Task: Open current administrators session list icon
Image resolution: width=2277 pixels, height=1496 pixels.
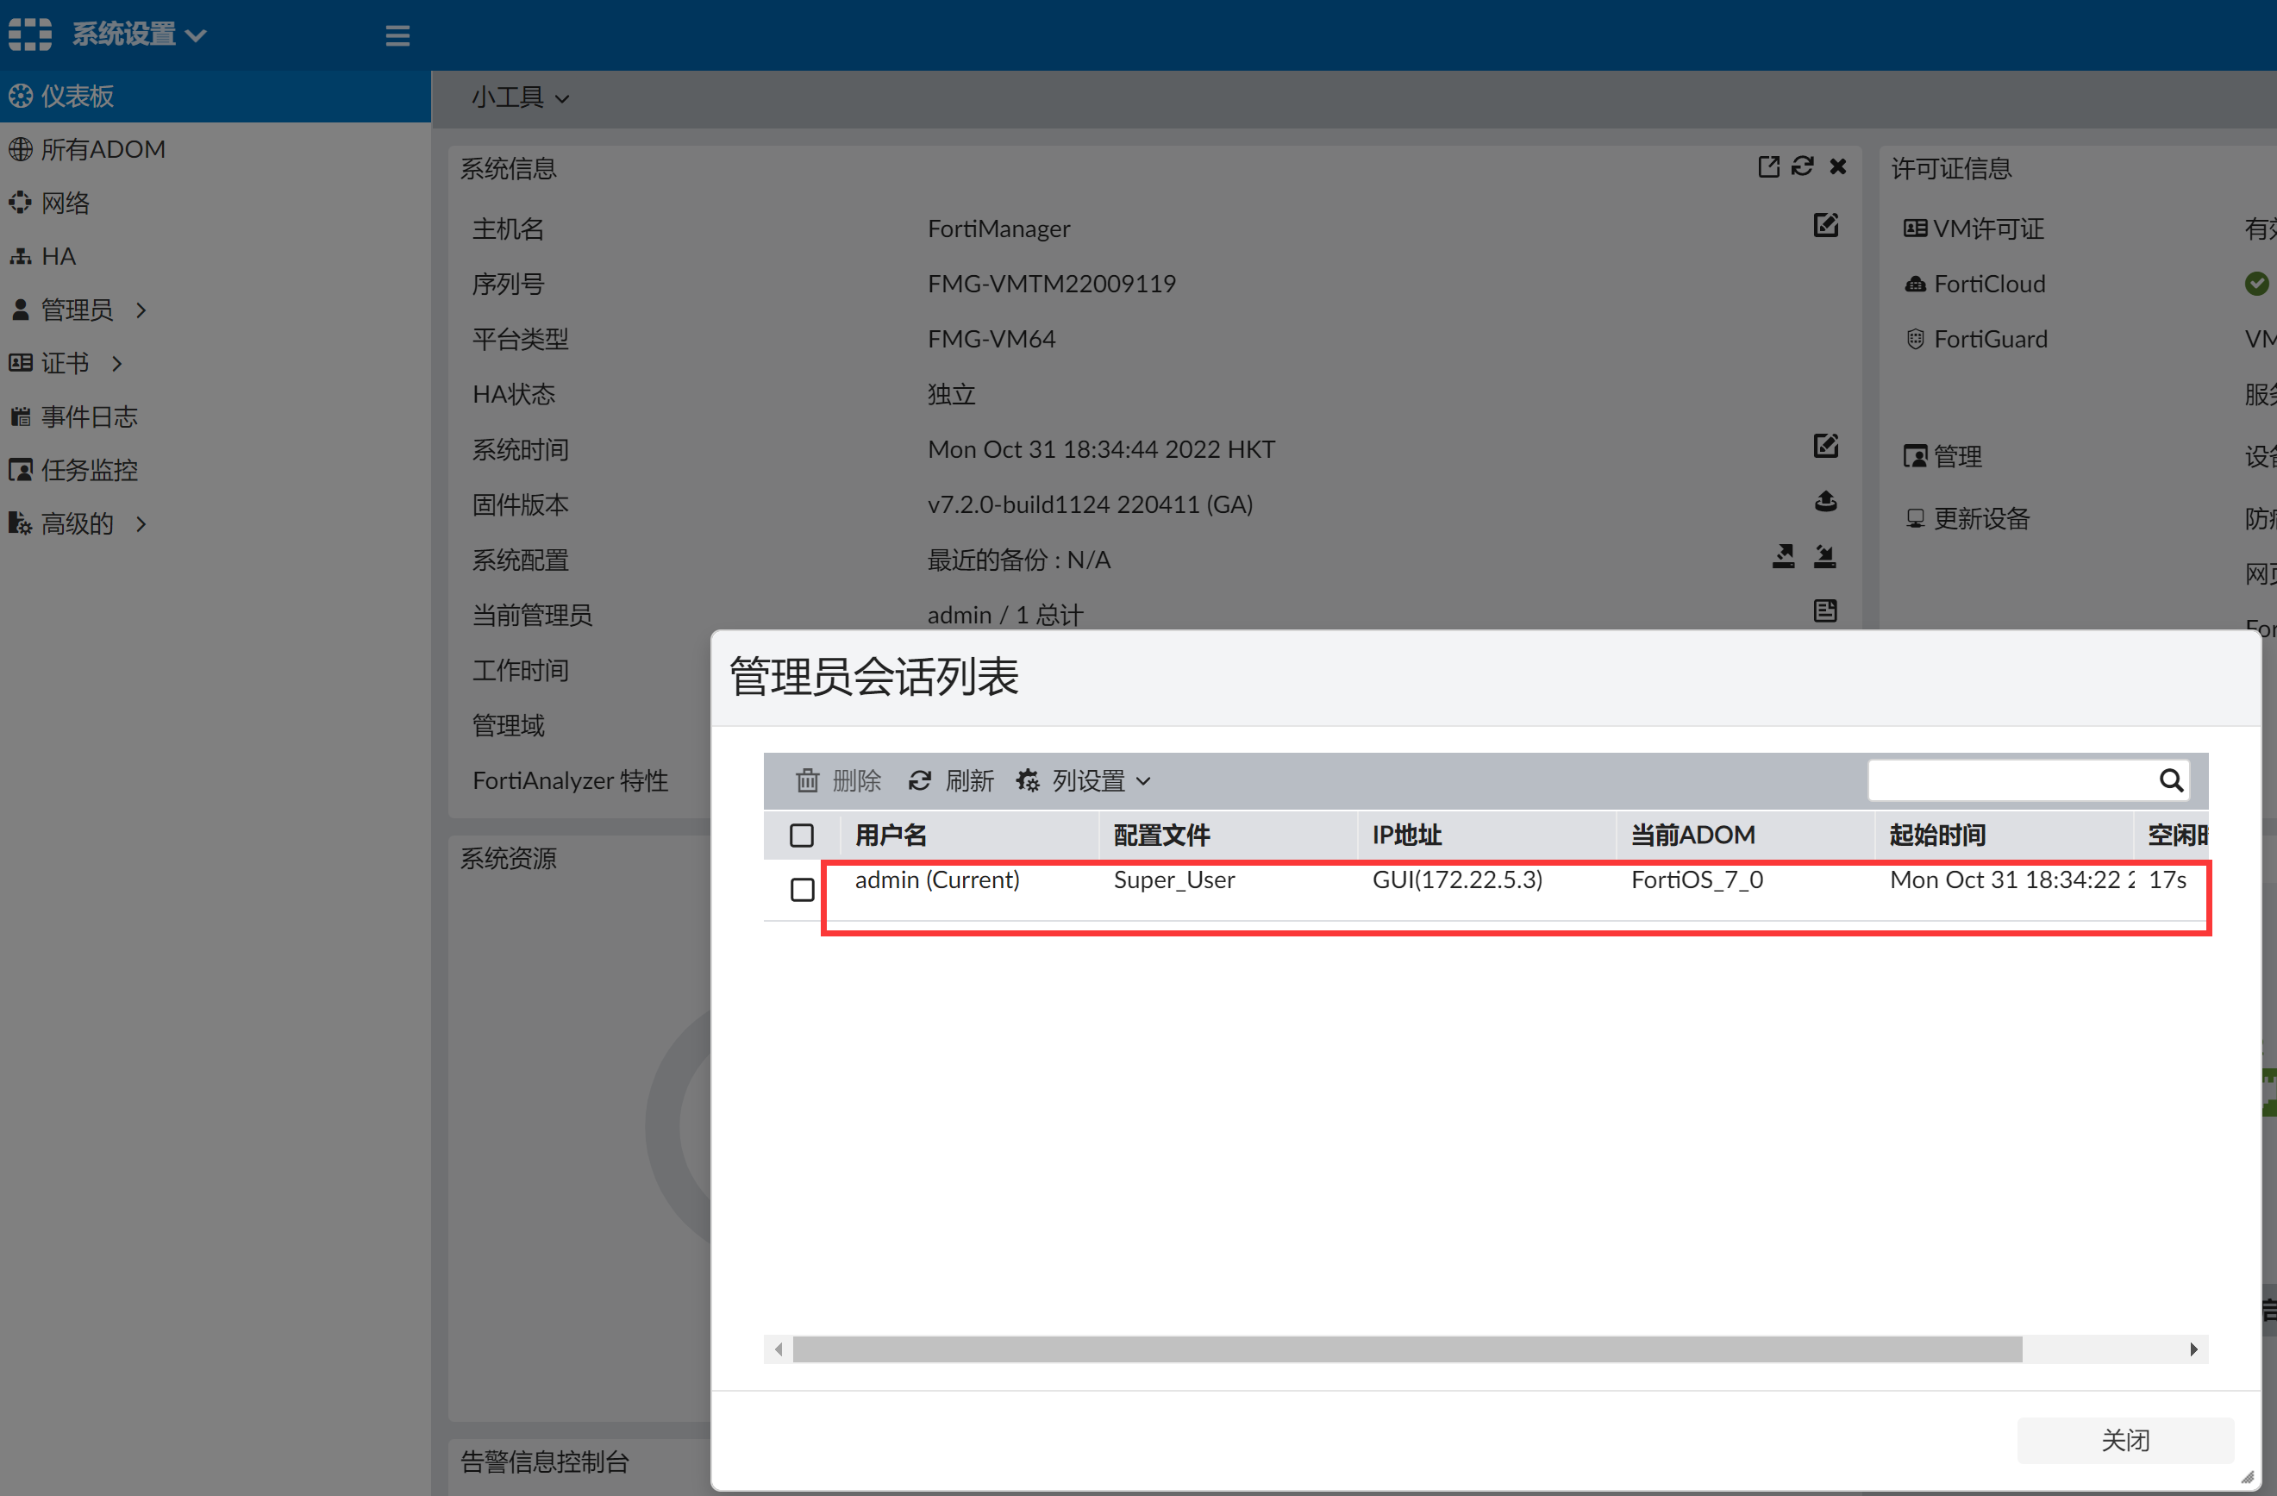Action: click(x=1825, y=611)
